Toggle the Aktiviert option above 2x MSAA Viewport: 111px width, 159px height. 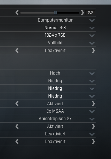(55, 104)
